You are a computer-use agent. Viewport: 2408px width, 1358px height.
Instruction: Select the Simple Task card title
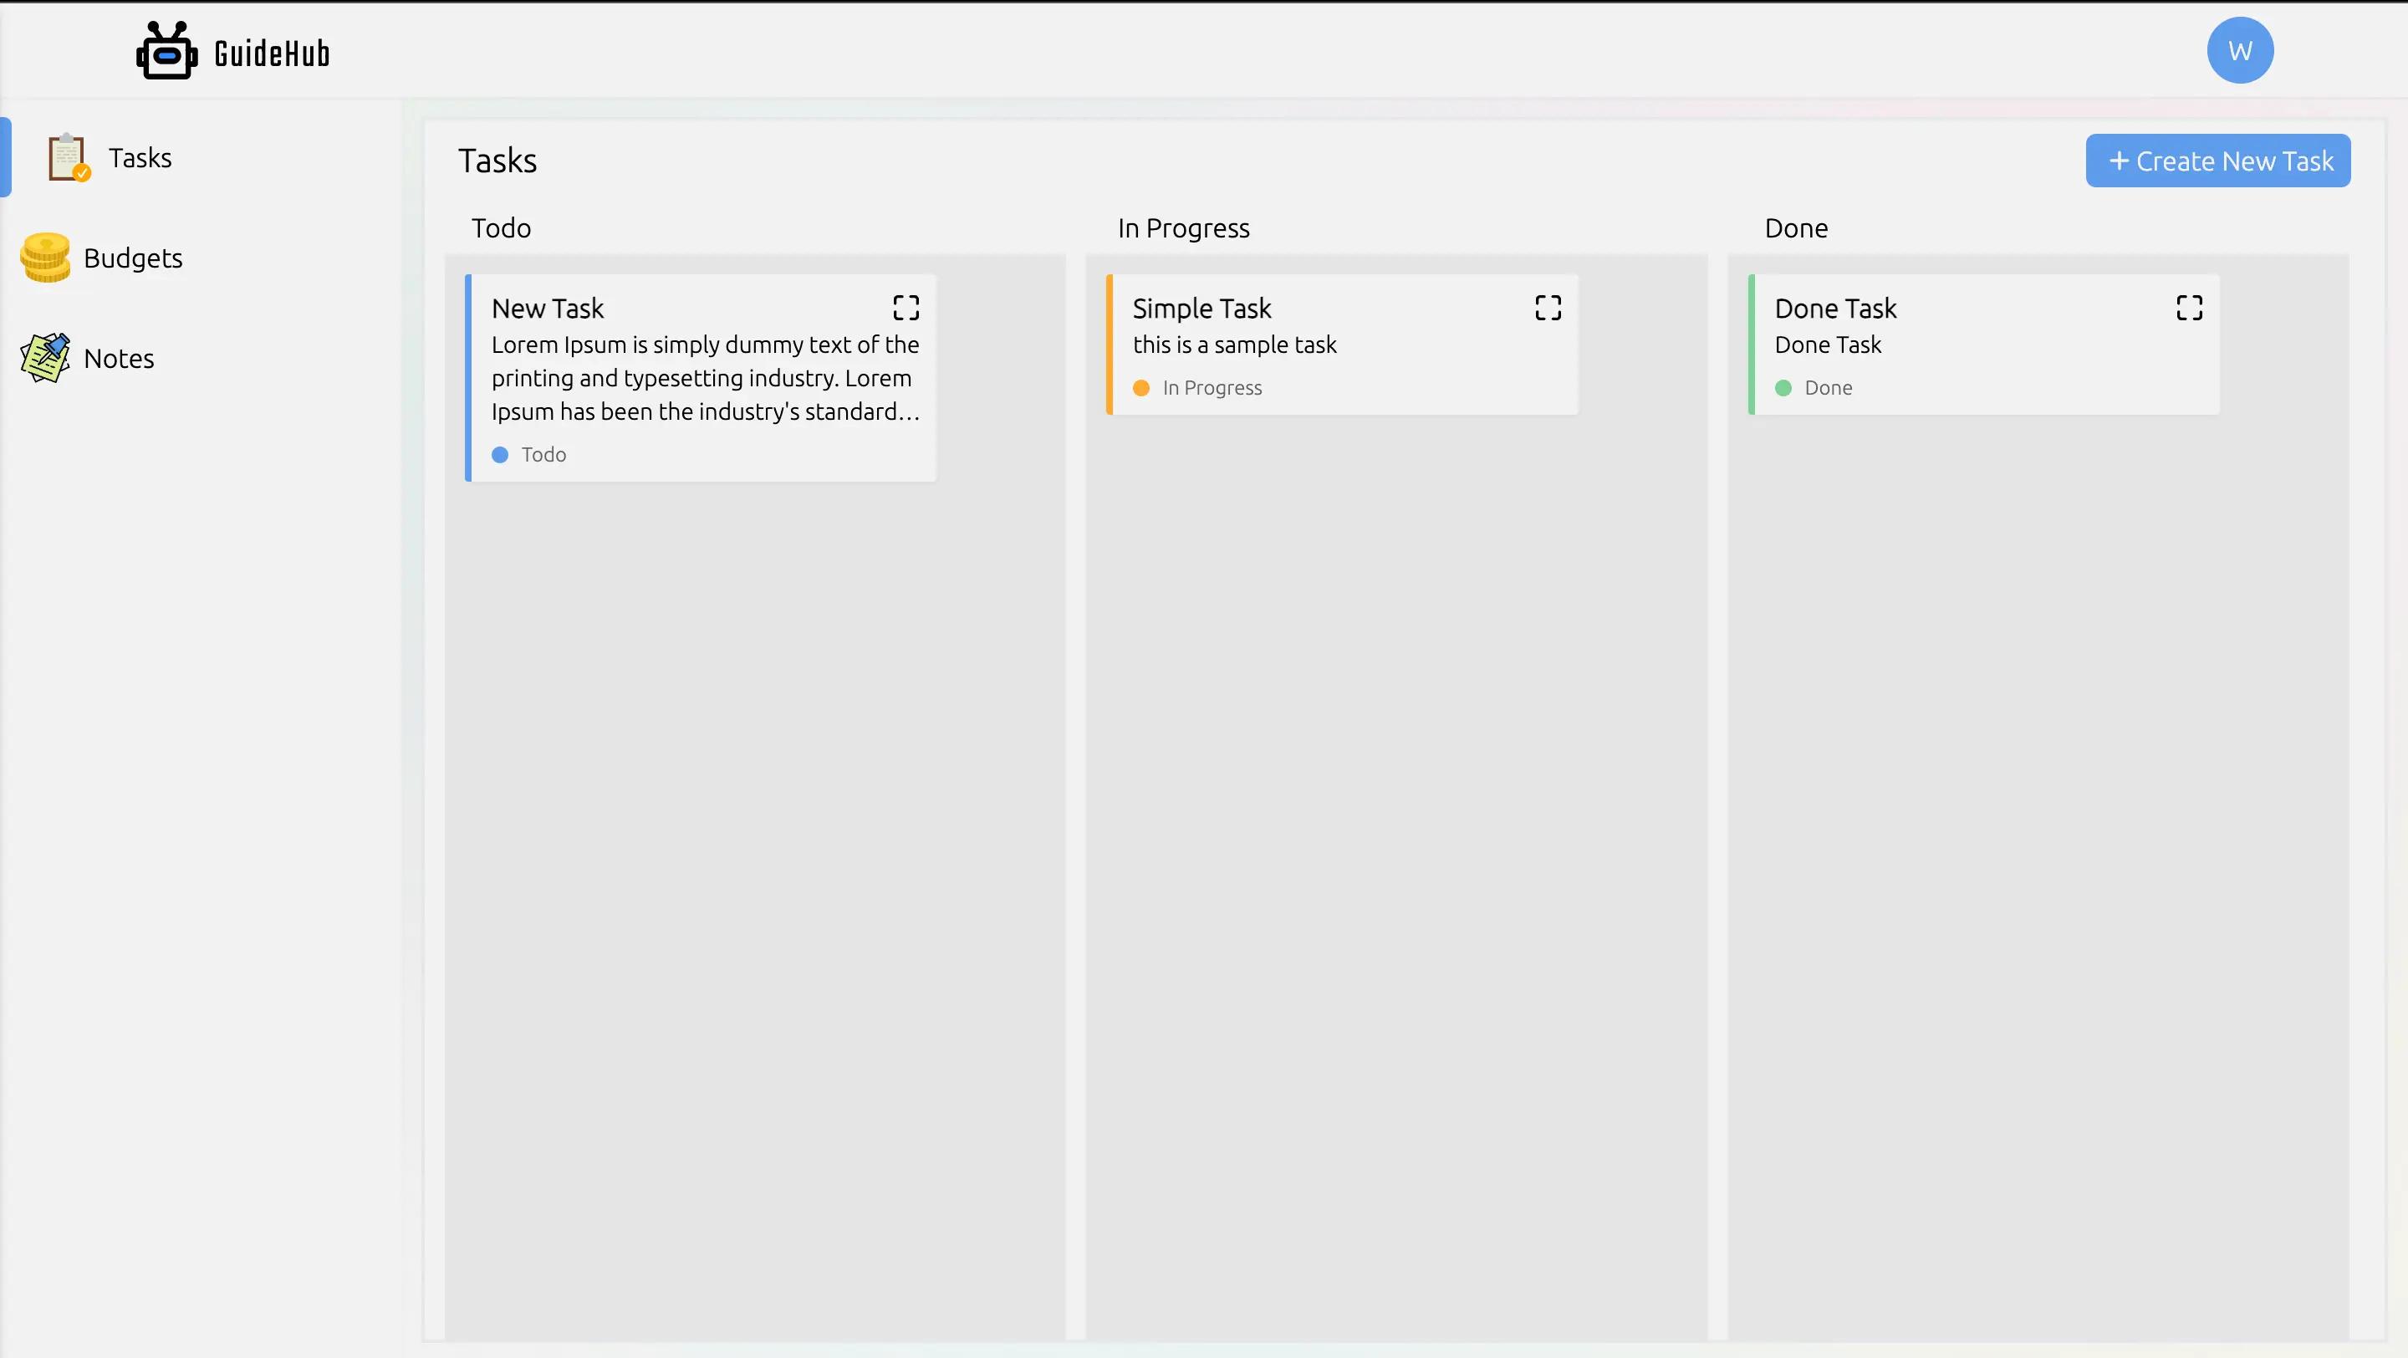[x=1202, y=309]
